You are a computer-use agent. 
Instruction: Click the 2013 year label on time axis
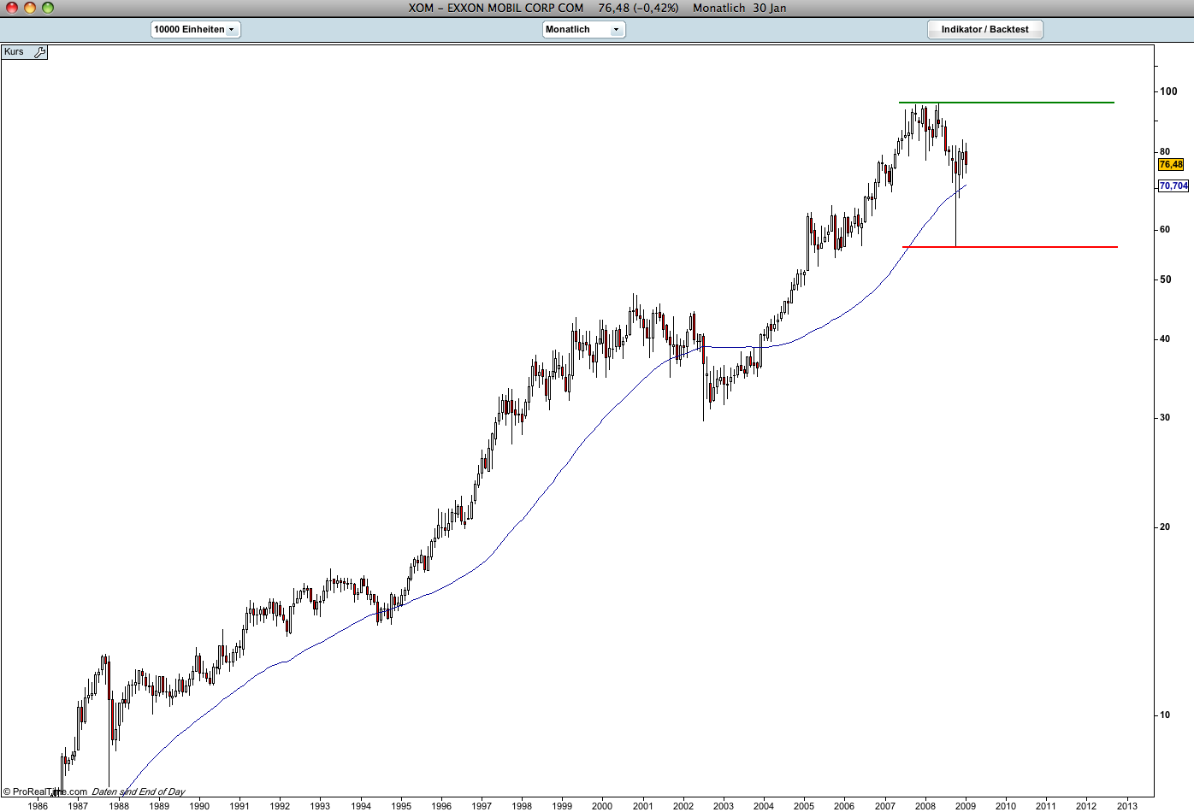tap(1127, 805)
